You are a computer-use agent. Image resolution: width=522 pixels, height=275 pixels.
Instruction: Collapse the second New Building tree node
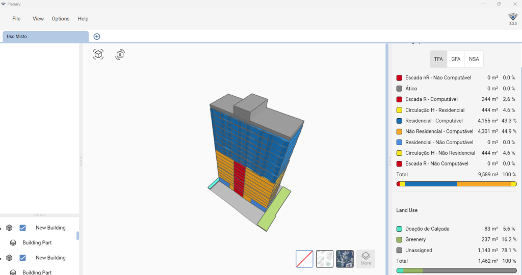[x=1, y=258]
